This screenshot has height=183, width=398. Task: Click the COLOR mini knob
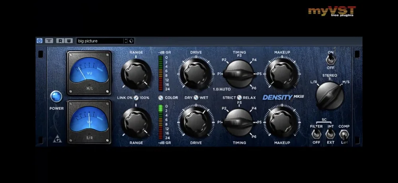click(x=161, y=98)
